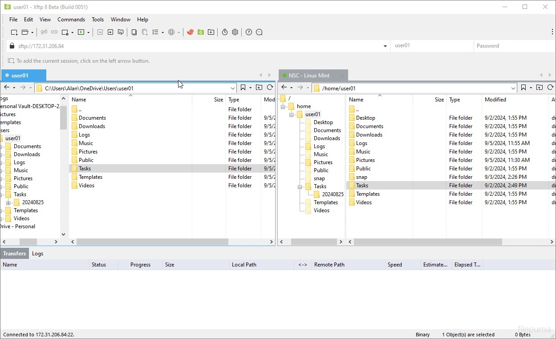Expand the 20240825 folder in local tree

pyautogui.click(x=8, y=202)
